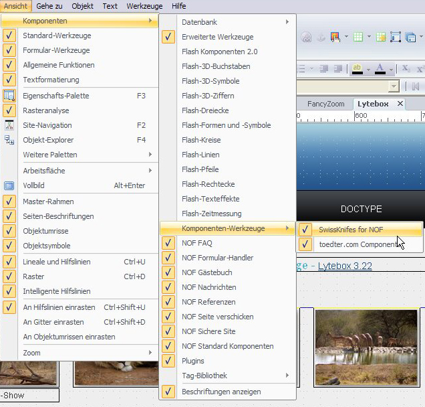Toggle the NOF Gästebuch checkbox
This screenshot has height=407, width=425.
[x=168, y=272]
